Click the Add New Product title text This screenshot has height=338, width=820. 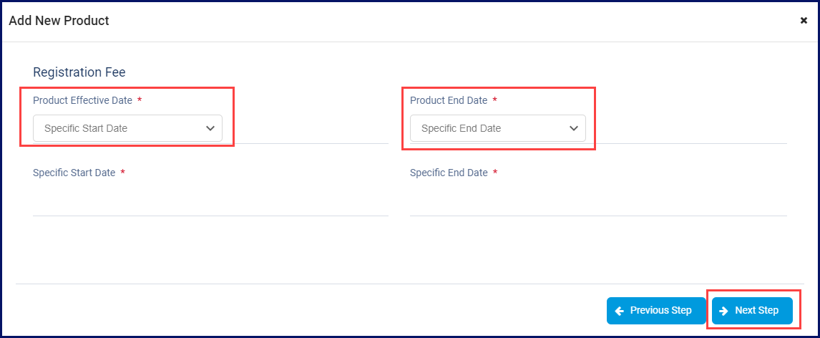click(x=59, y=21)
